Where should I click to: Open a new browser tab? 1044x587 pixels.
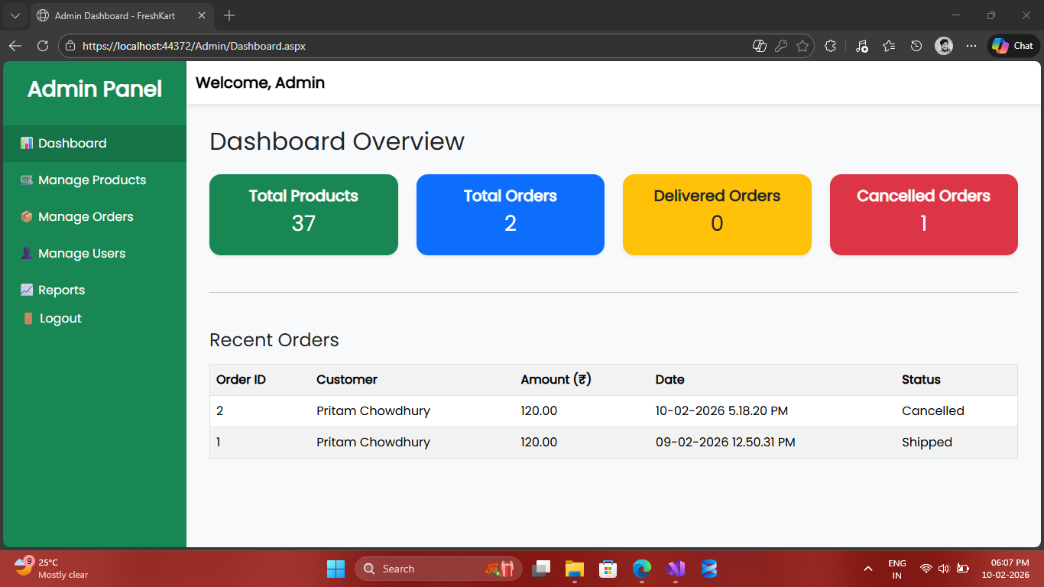pos(229,15)
